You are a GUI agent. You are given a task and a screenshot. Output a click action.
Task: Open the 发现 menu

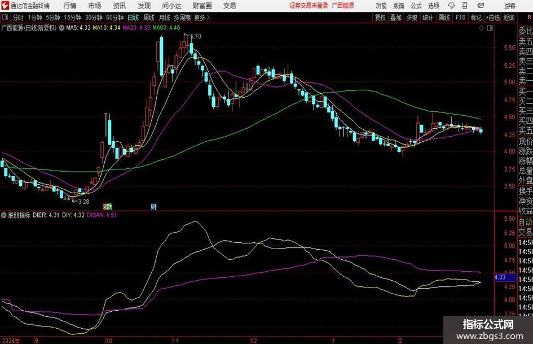tap(144, 6)
